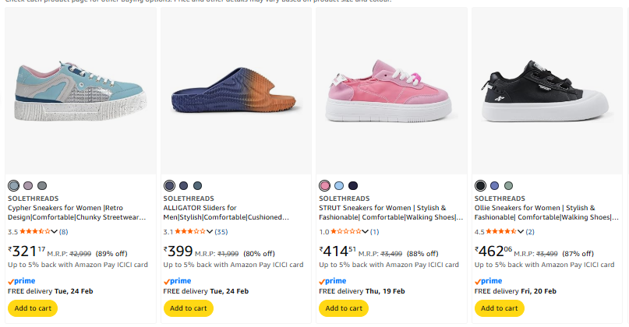Open pink STRUT sneaker product image
Viewport: 629px width, 327px height.
pyautogui.click(x=391, y=92)
